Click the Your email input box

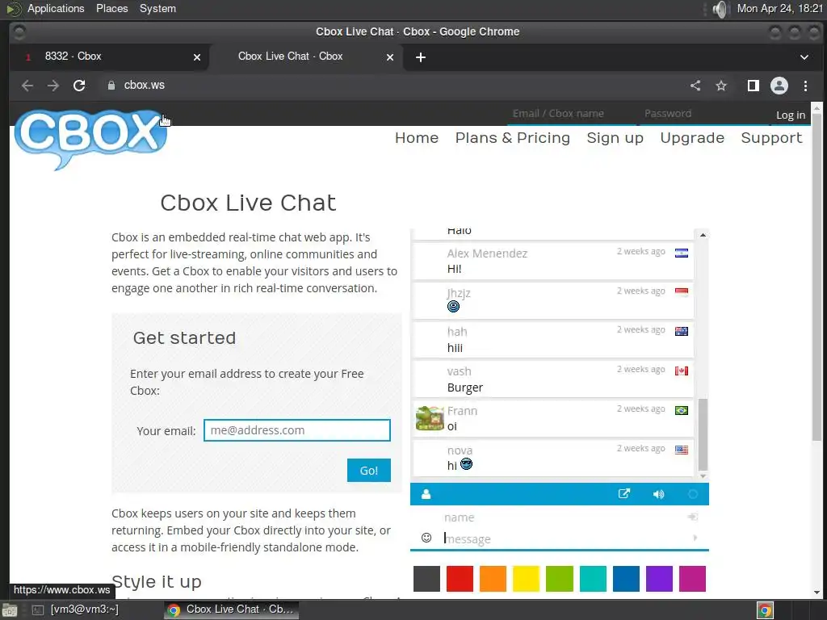point(297,430)
